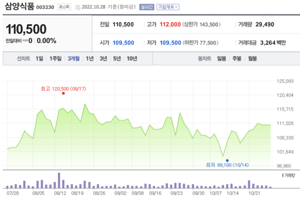Viewport: 300px width, 202px height.
Task: Click the blue low-point marker on chart
Action: [x=227, y=160]
